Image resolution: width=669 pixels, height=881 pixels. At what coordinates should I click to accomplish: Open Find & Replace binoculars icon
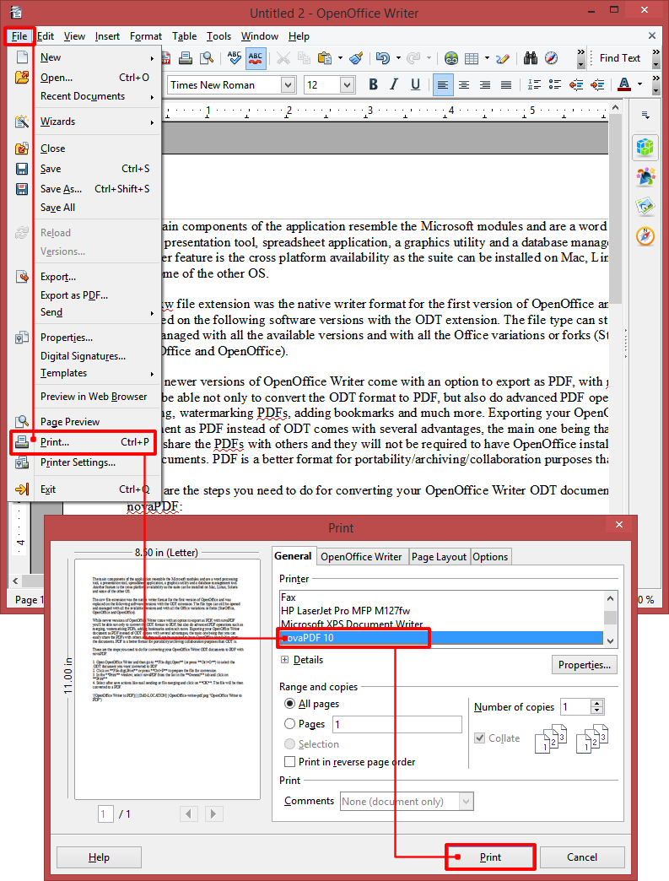coord(531,58)
